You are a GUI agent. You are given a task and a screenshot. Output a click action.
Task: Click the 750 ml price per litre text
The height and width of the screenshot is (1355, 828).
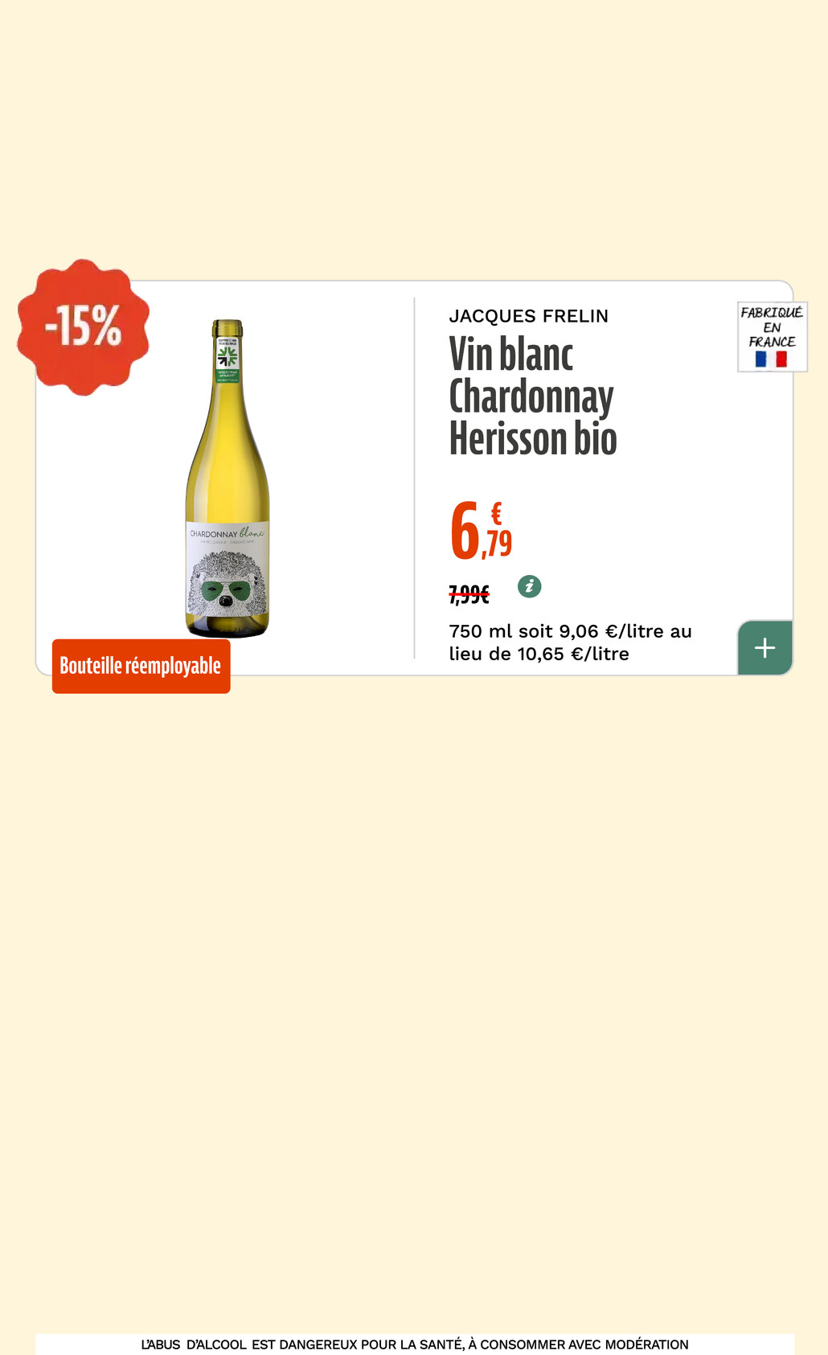tap(570, 643)
